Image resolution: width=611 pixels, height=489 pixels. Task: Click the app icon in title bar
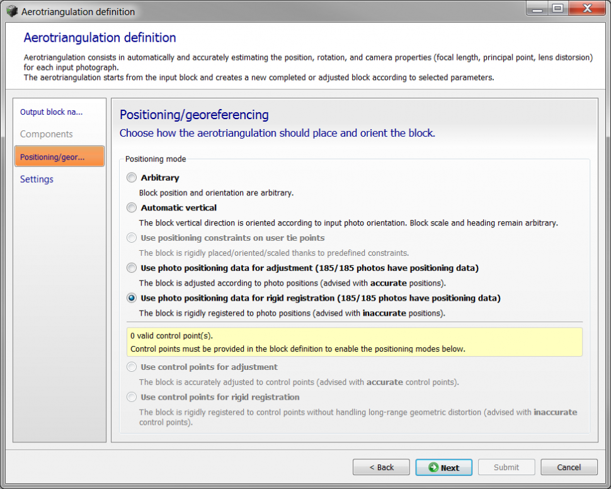coord(11,11)
